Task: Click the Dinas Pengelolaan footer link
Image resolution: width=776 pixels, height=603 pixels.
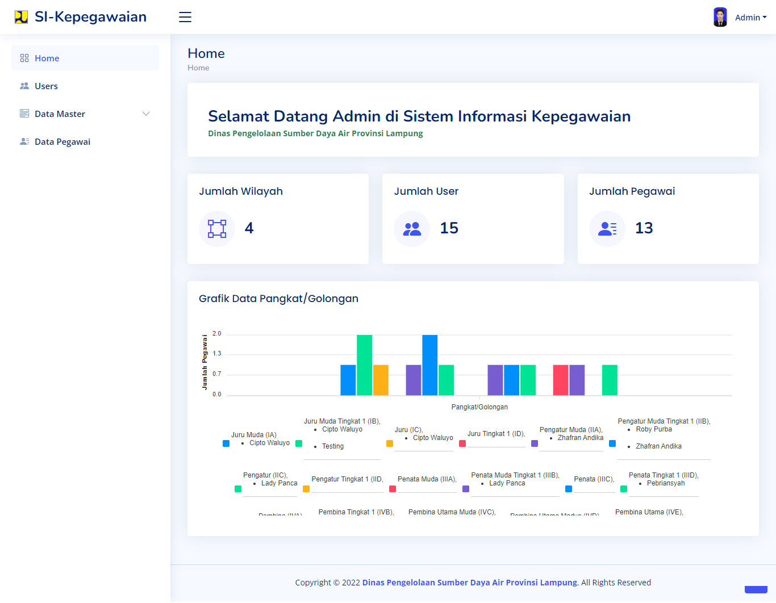Action: [469, 583]
